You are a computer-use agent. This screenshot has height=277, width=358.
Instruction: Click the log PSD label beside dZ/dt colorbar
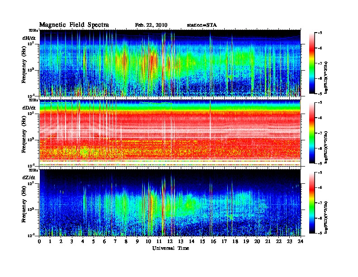click(326, 217)
